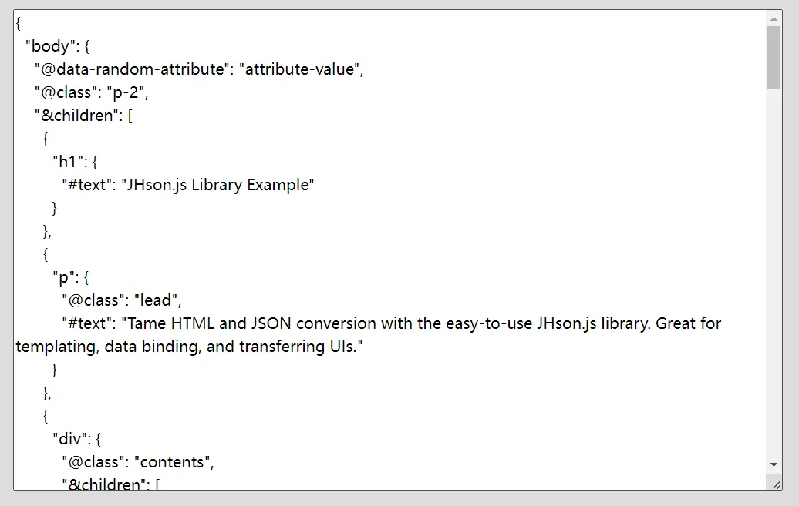
Task: Click the "lead" class value
Action: pos(156,300)
